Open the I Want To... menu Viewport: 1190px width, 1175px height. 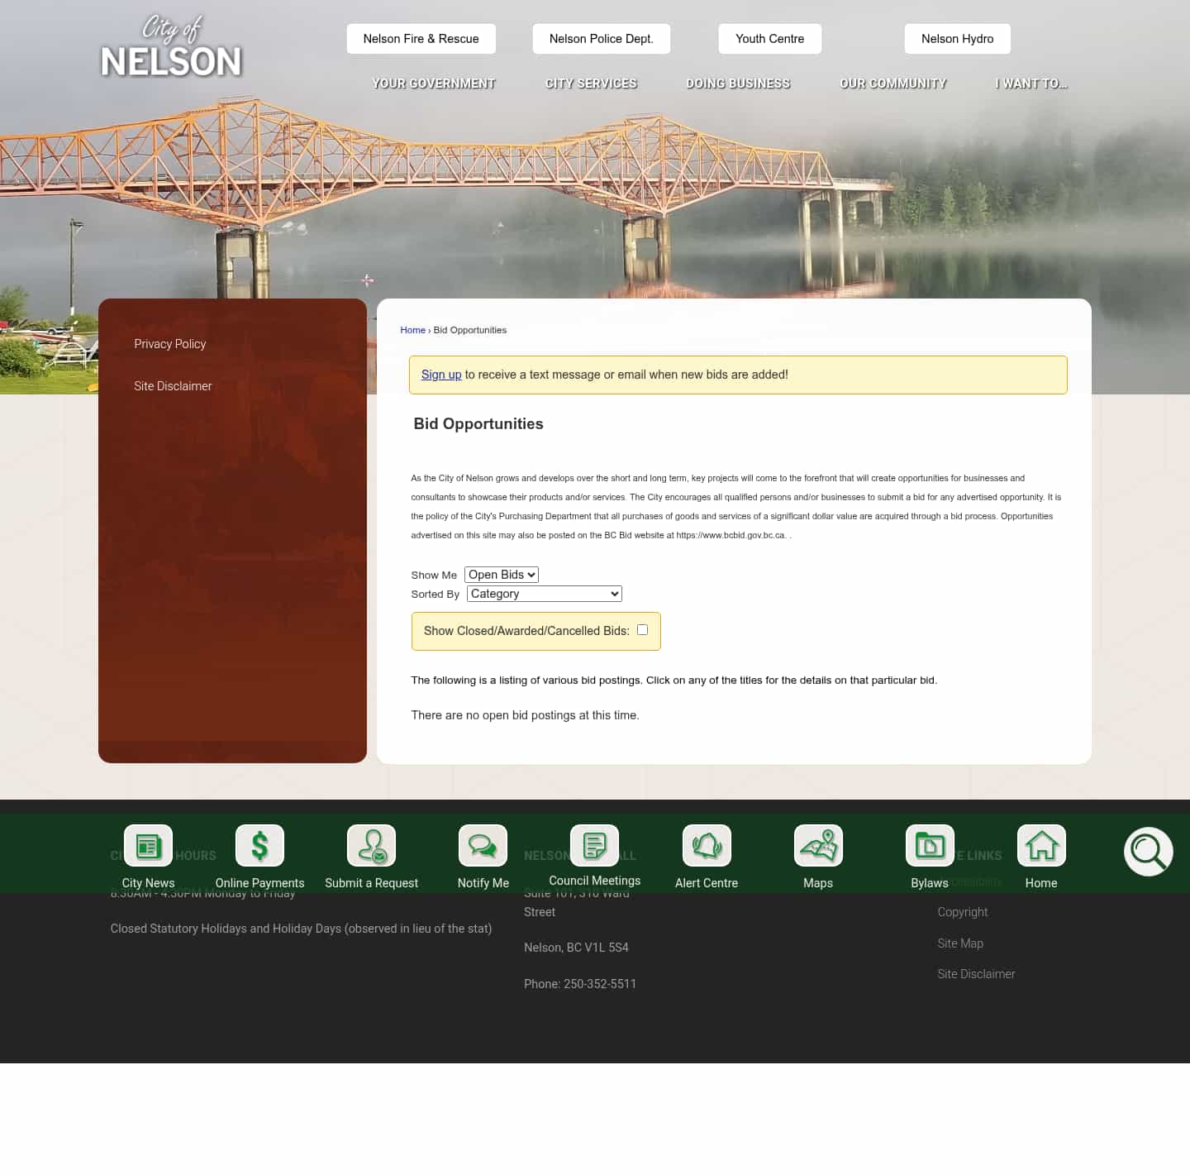pos(1031,84)
